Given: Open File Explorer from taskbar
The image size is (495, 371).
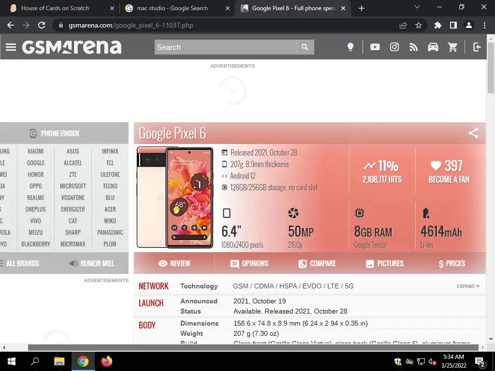Looking at the screenshot, I should 59,361.
